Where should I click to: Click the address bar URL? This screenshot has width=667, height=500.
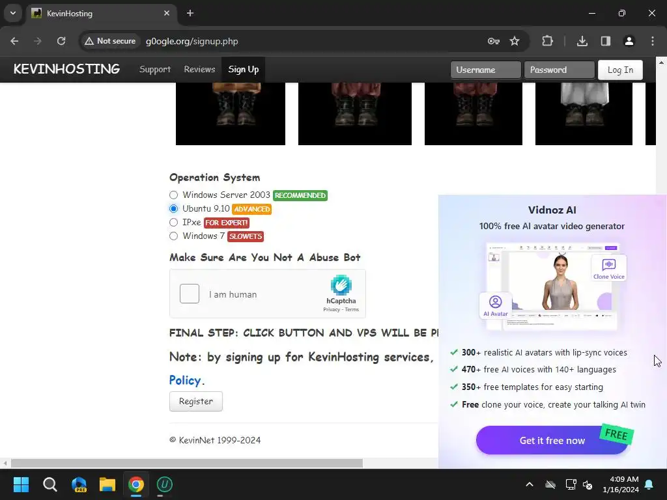tap(192, 41)
